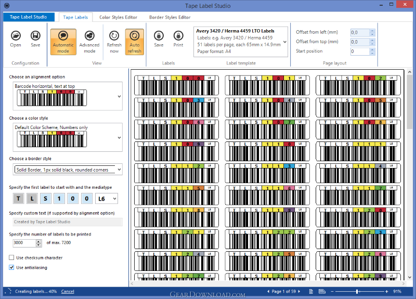Click the zoom out minus icon

click(332, 292)
